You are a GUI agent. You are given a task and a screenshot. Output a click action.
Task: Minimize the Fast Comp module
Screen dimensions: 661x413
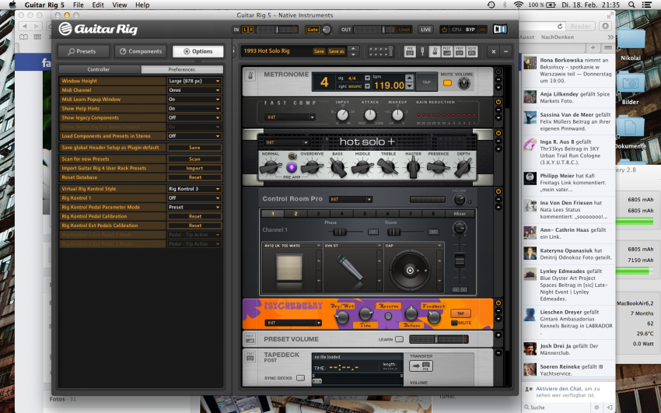(x=498, y=110)
